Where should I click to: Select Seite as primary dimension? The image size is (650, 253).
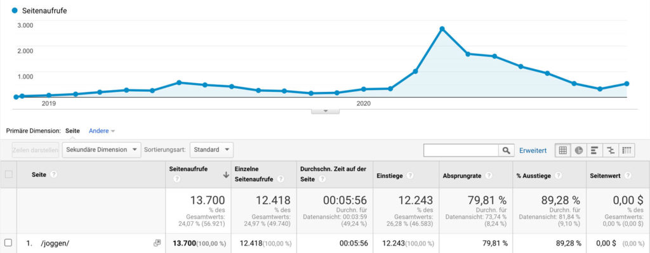tap(72, 131)
